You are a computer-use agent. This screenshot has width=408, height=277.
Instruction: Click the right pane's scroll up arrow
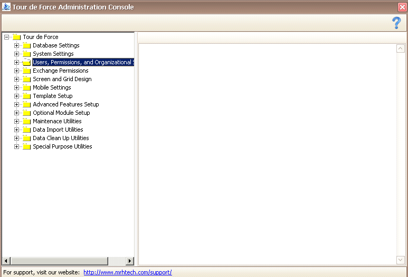(400, 48)
